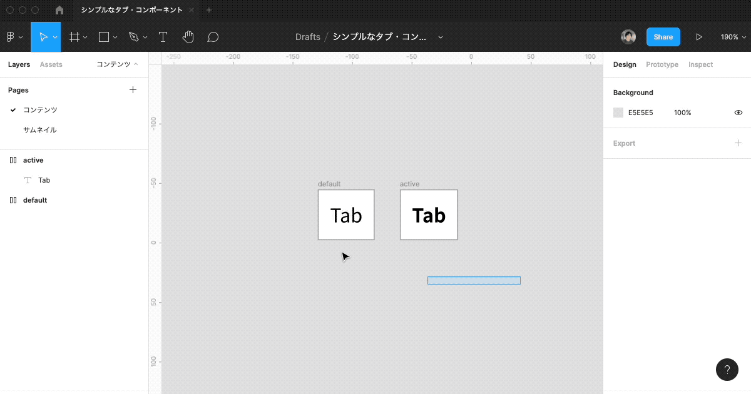The width and height of the screenshot is (751, 394).
Task: Click the Share button
Action: click(663, 37)
